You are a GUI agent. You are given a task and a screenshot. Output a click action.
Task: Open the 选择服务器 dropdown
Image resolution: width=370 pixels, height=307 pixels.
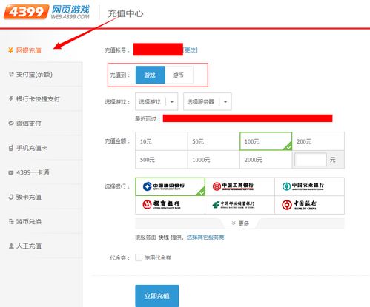coord(208,101)
